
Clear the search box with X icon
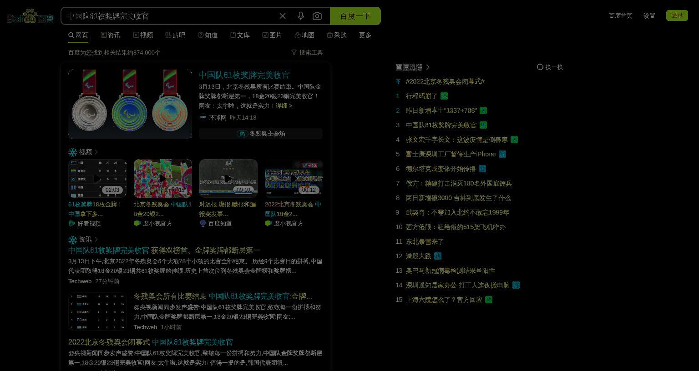click(283, 16)
